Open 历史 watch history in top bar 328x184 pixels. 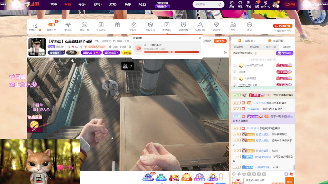pyautogui.click(x=232, y=4)
